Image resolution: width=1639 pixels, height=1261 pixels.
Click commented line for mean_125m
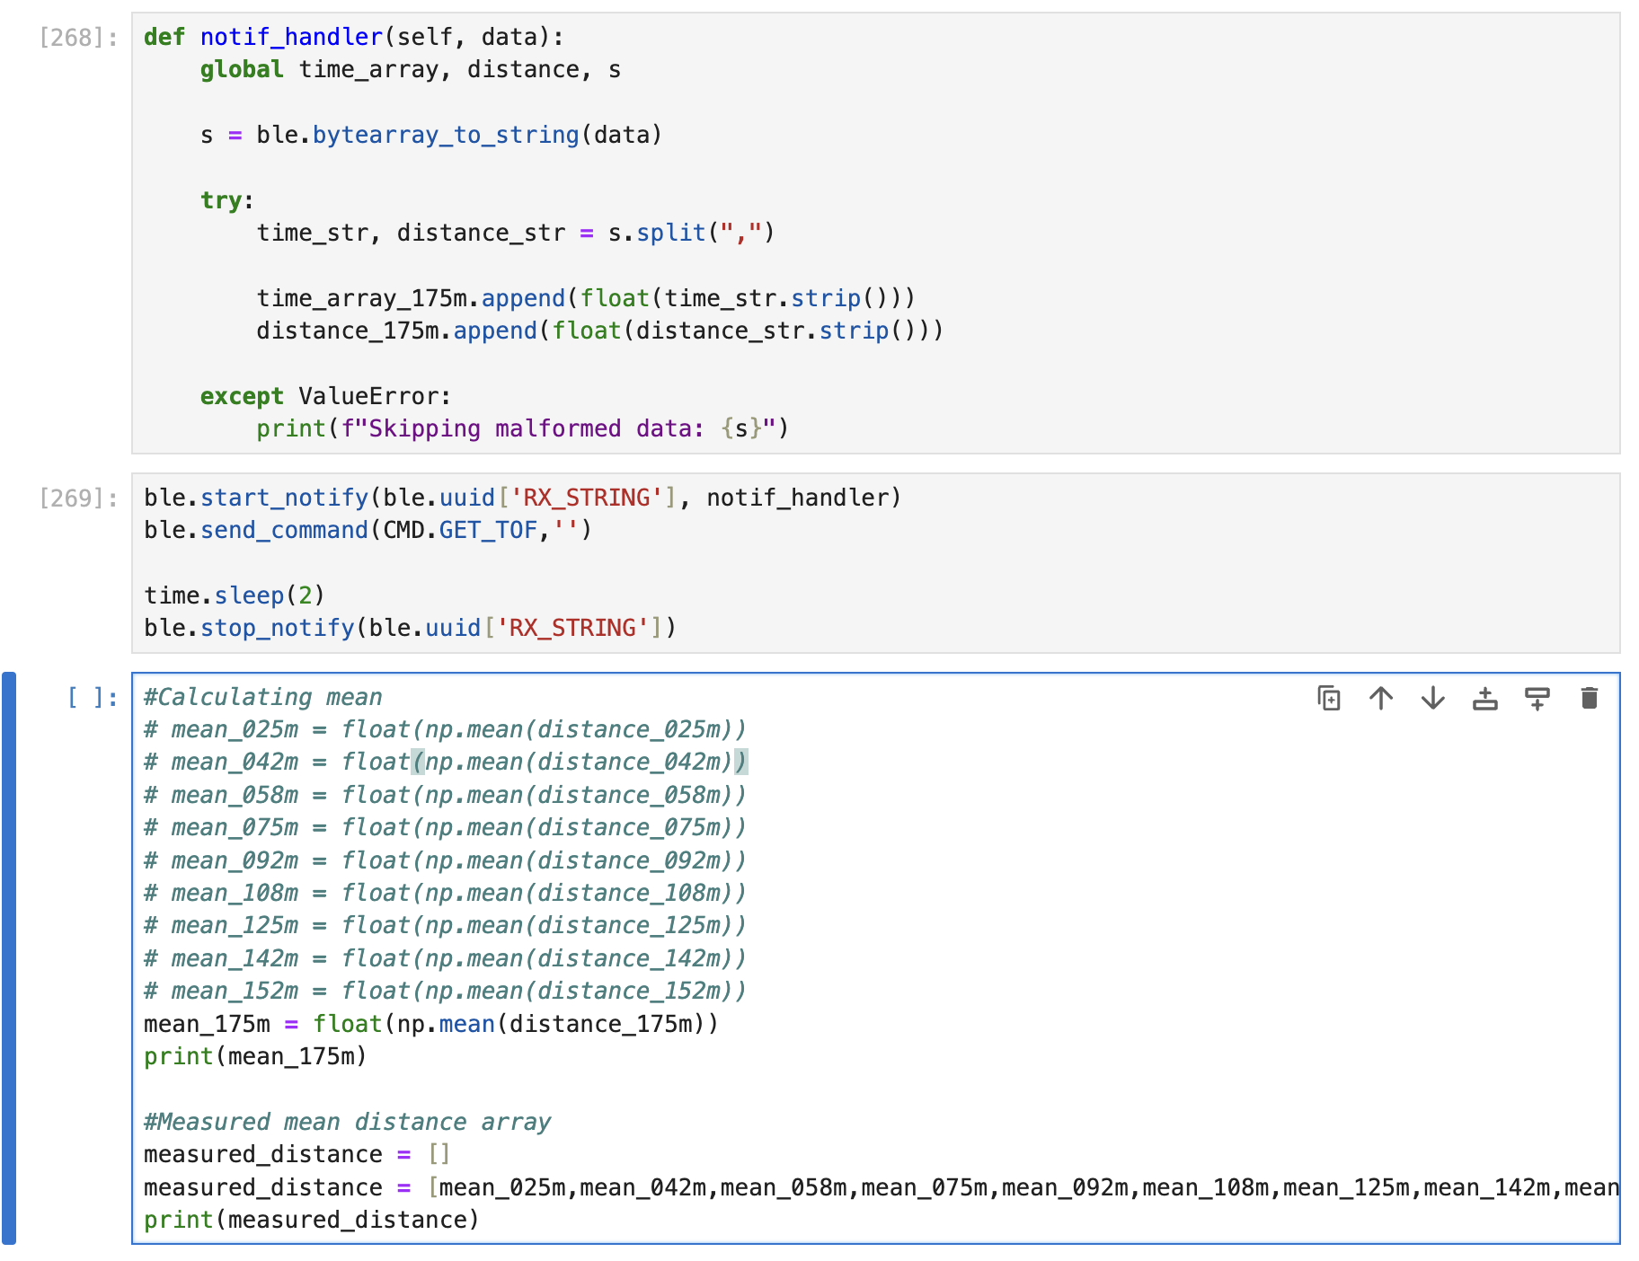pyautogui.click(x=446, y=925)
